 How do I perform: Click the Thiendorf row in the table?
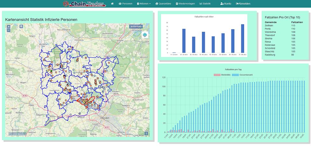284,35
